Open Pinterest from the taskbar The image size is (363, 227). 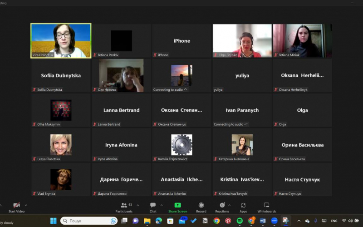point(228,221)
